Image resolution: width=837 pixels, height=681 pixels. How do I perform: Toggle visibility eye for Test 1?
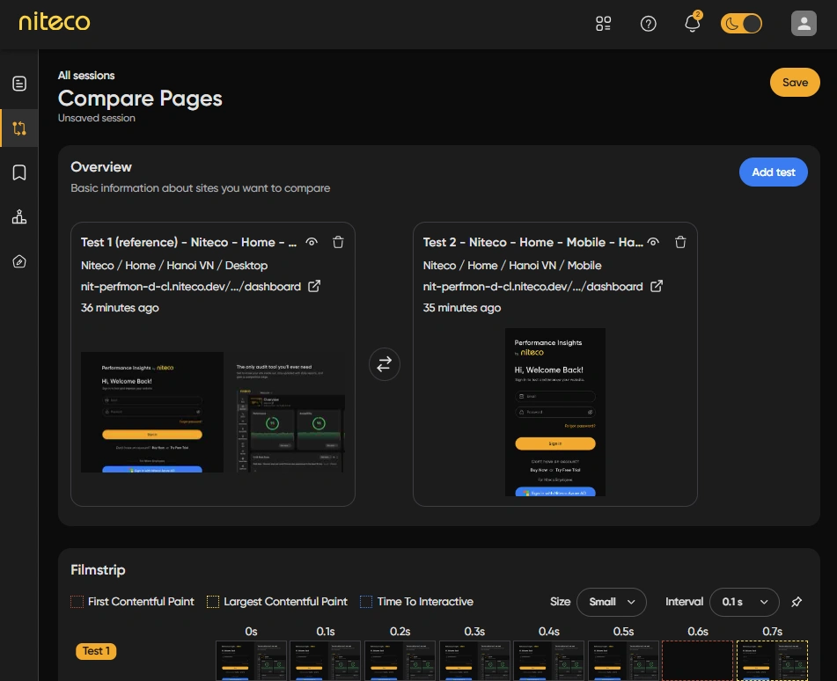tap(312, 242)
